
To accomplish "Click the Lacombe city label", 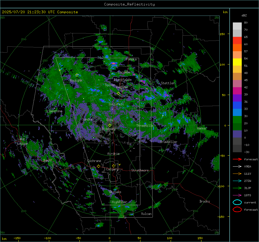I will pyautogui.click(x=124, y=72).
